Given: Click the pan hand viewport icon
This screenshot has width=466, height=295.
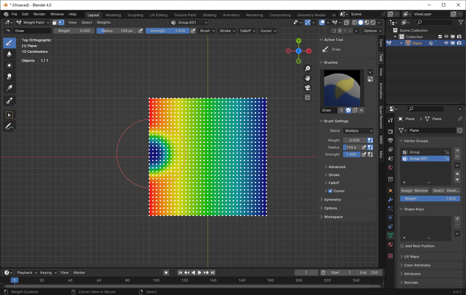Looking at the screenshot, I should [x=308, y=78].
